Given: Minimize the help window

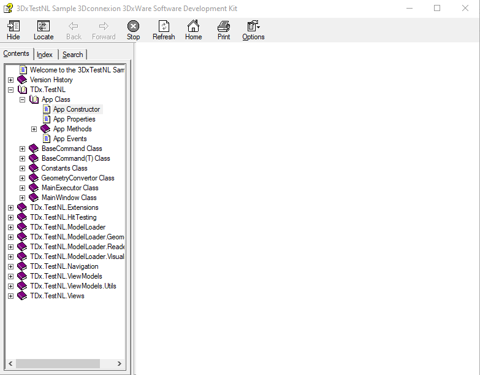Looking at the screenshot, I should [410, 8].
